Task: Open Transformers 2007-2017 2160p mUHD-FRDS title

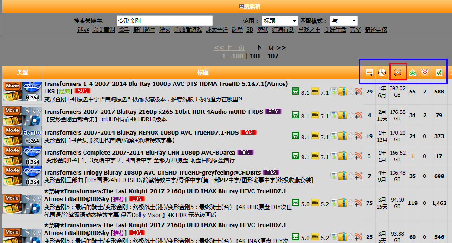Action: [154, 112]
